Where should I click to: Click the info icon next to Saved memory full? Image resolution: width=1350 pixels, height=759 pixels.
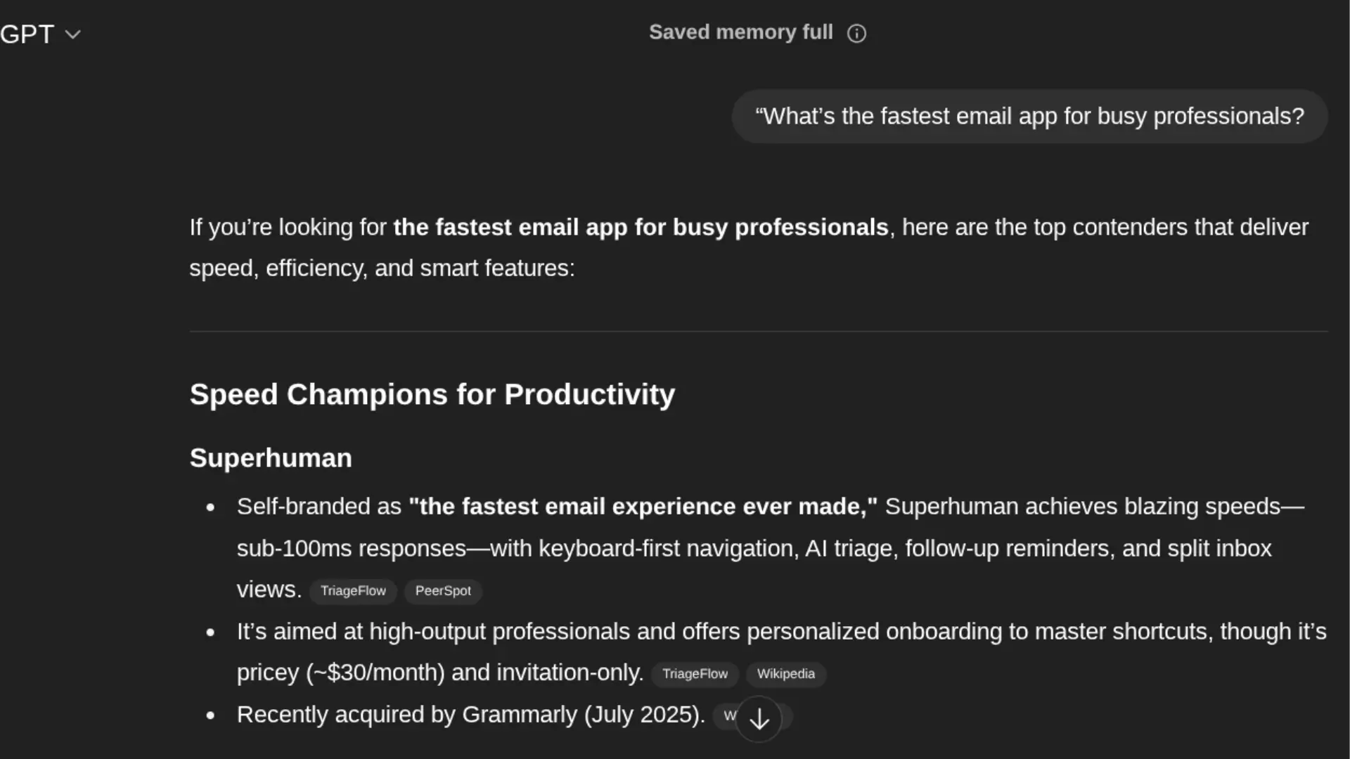[857, 32]
